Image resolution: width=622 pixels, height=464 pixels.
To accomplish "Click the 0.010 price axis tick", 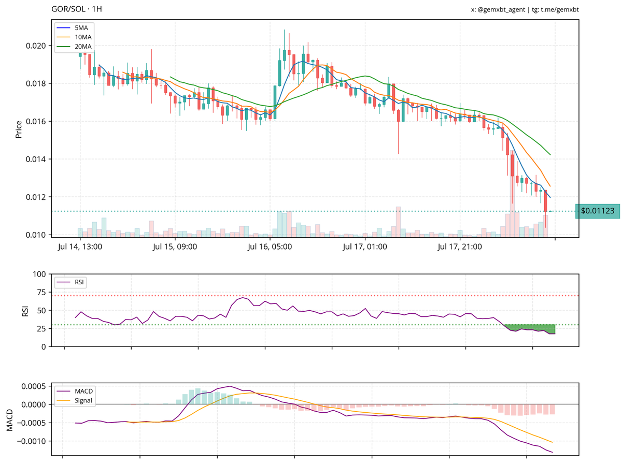I will tap(36, 235).
